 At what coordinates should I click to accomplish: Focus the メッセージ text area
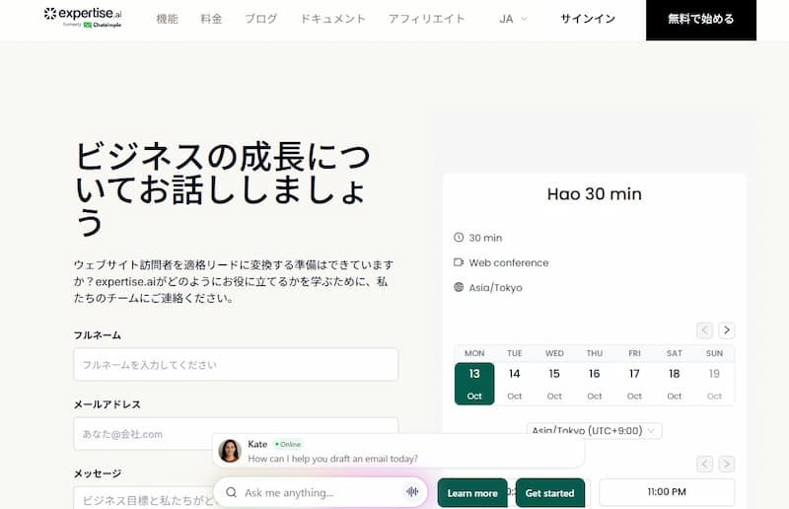tap(143, 498)
